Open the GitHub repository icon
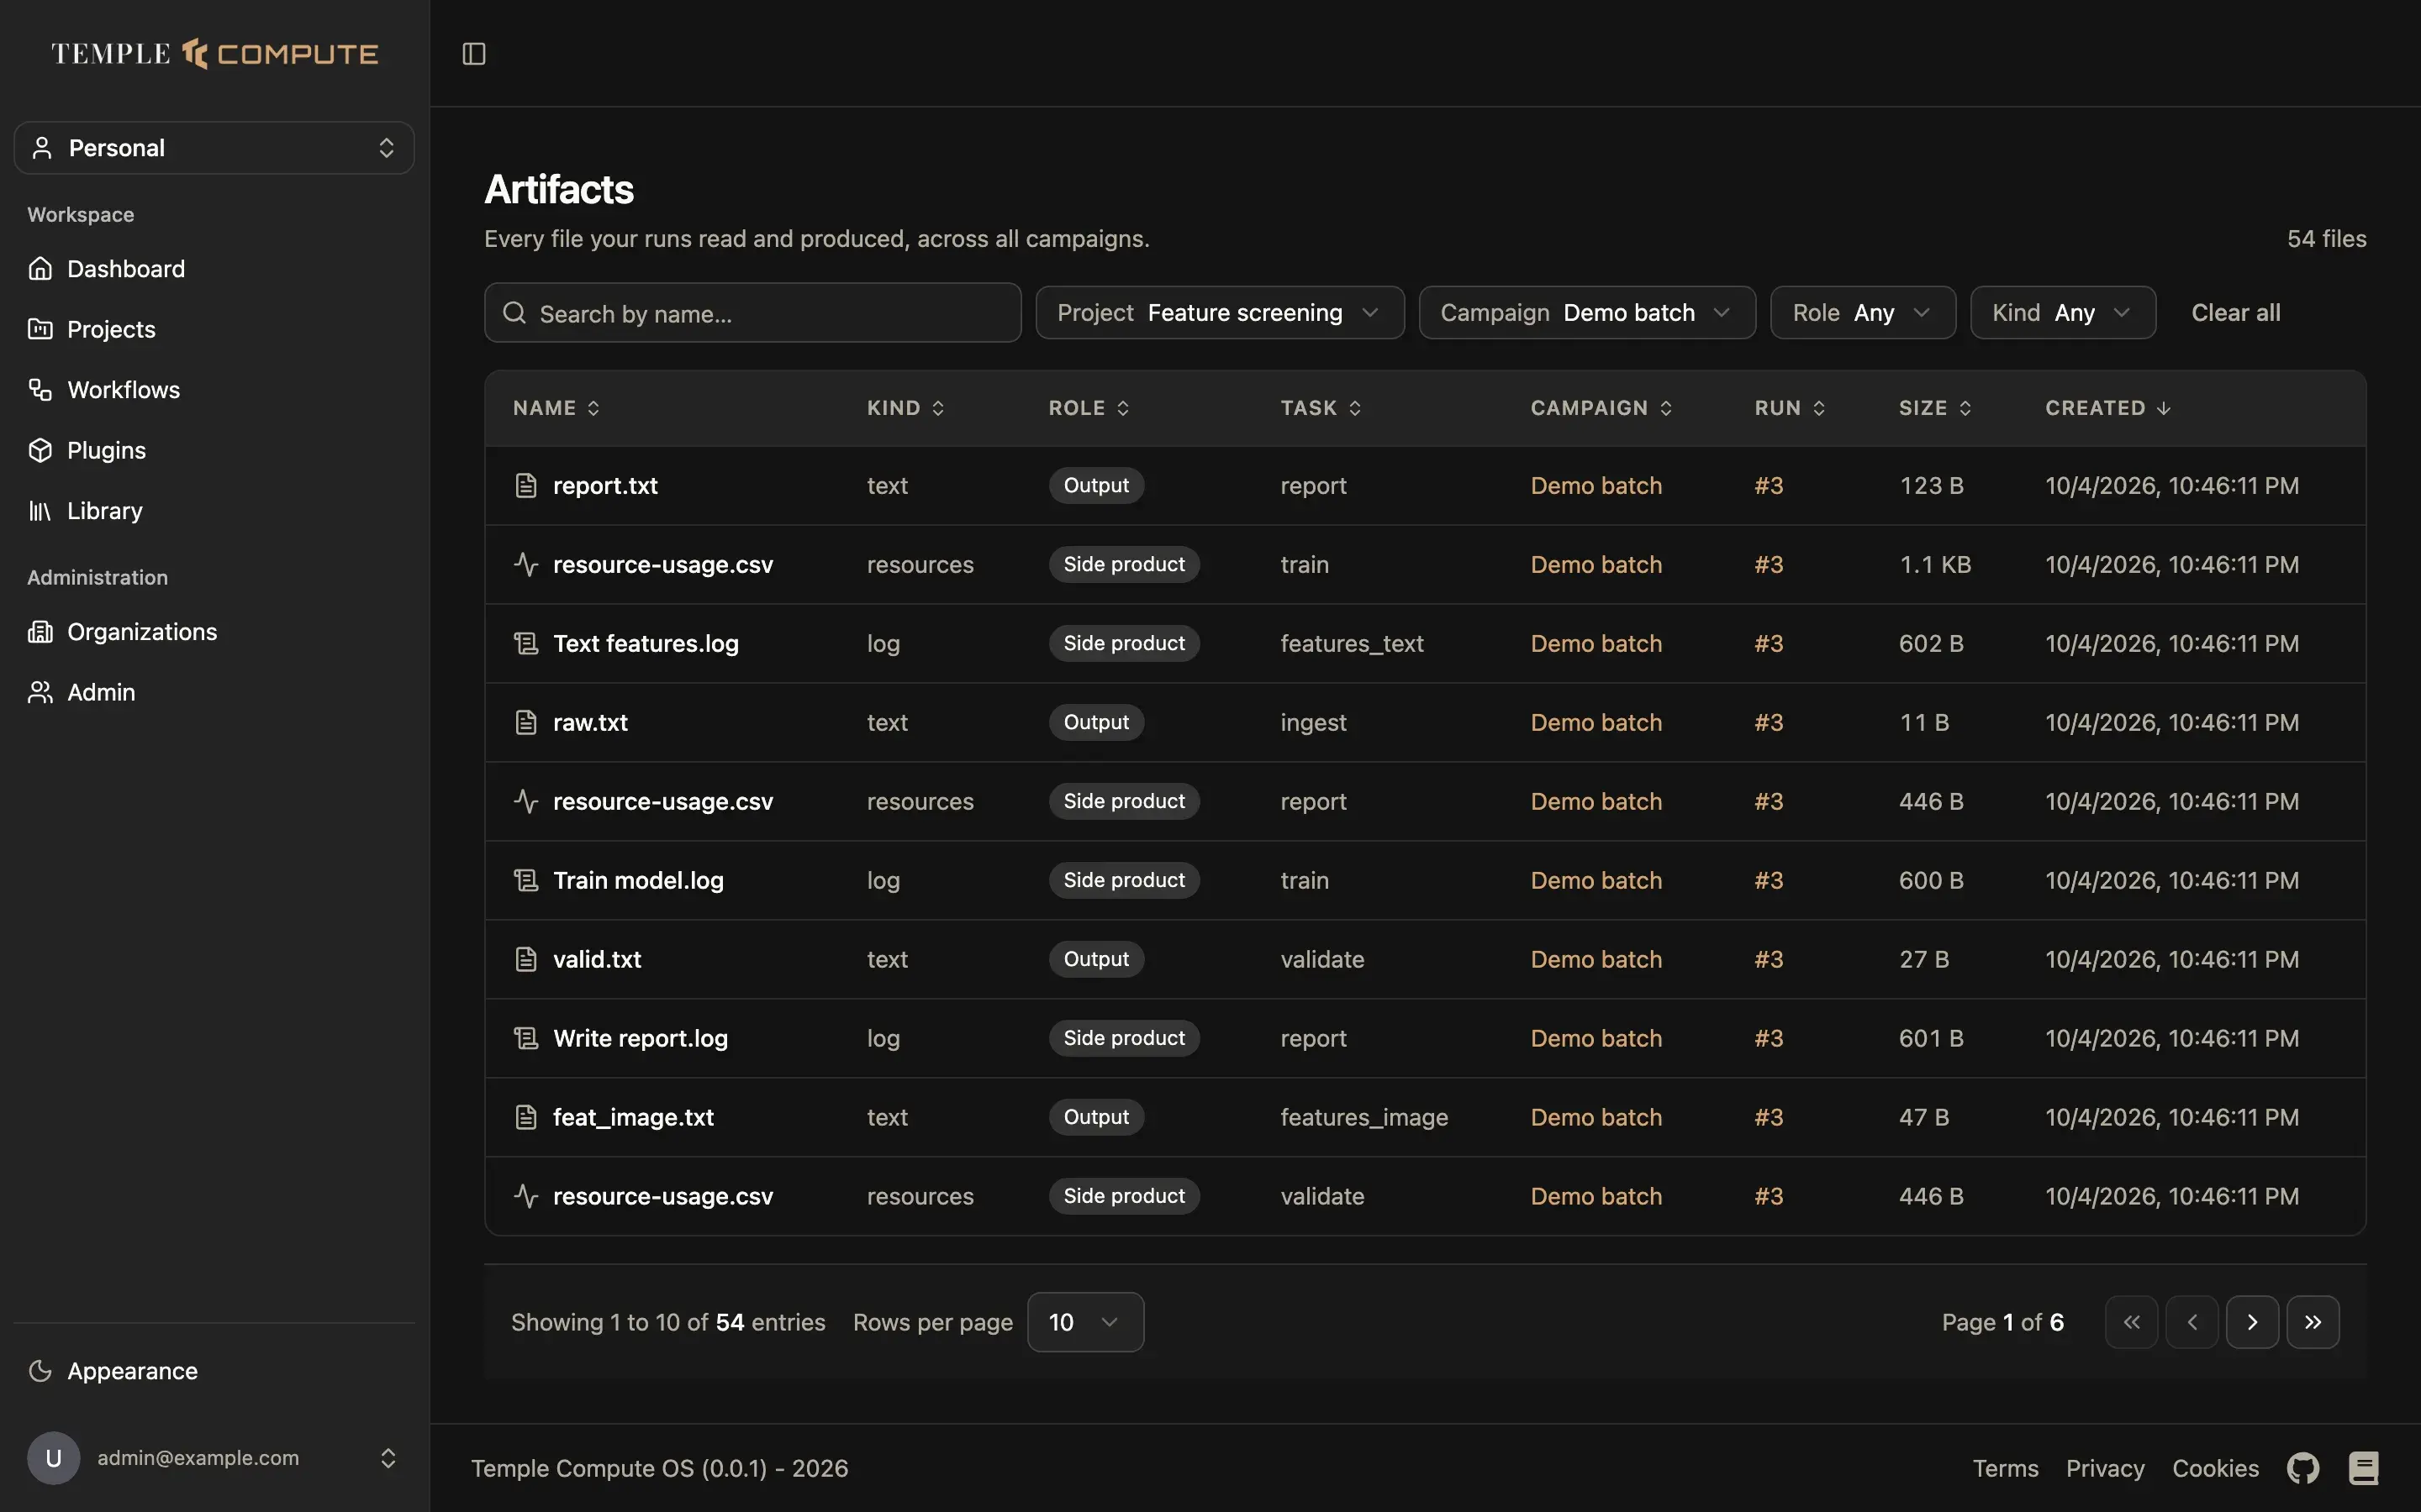The width and height of the screenshot is (2421, 1512). [x=2303, y=1468]
